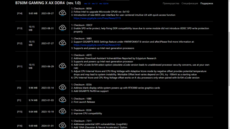Switch to the Поддержка tab
Image resolution: width=230 pixels, height=129 pixels.
point(207,3)
